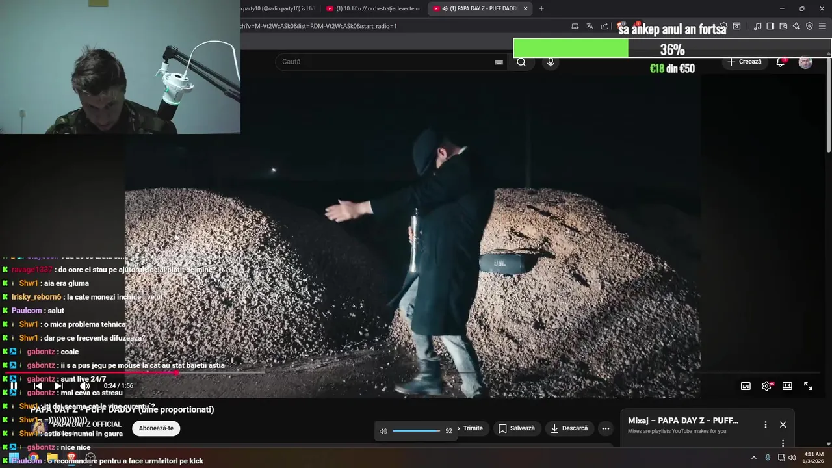Toggle subtitles on the video player

click(746, 386)
